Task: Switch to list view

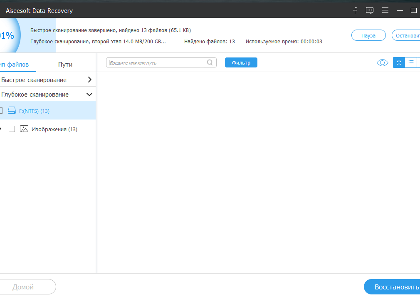Action: coord(410,62)
